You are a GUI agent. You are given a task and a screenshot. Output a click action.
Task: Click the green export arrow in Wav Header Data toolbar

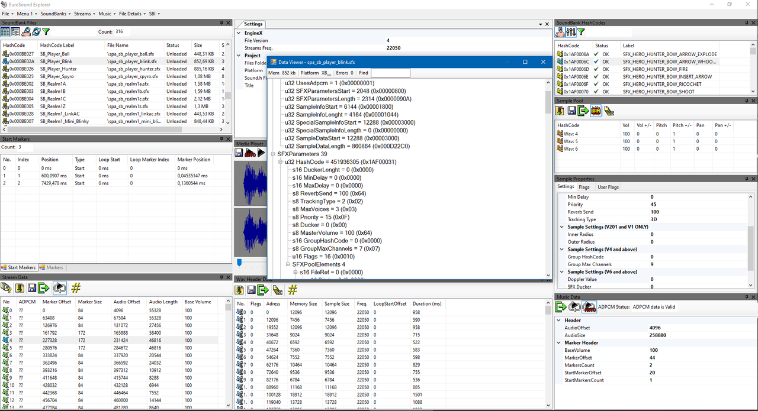click(264, 290)
